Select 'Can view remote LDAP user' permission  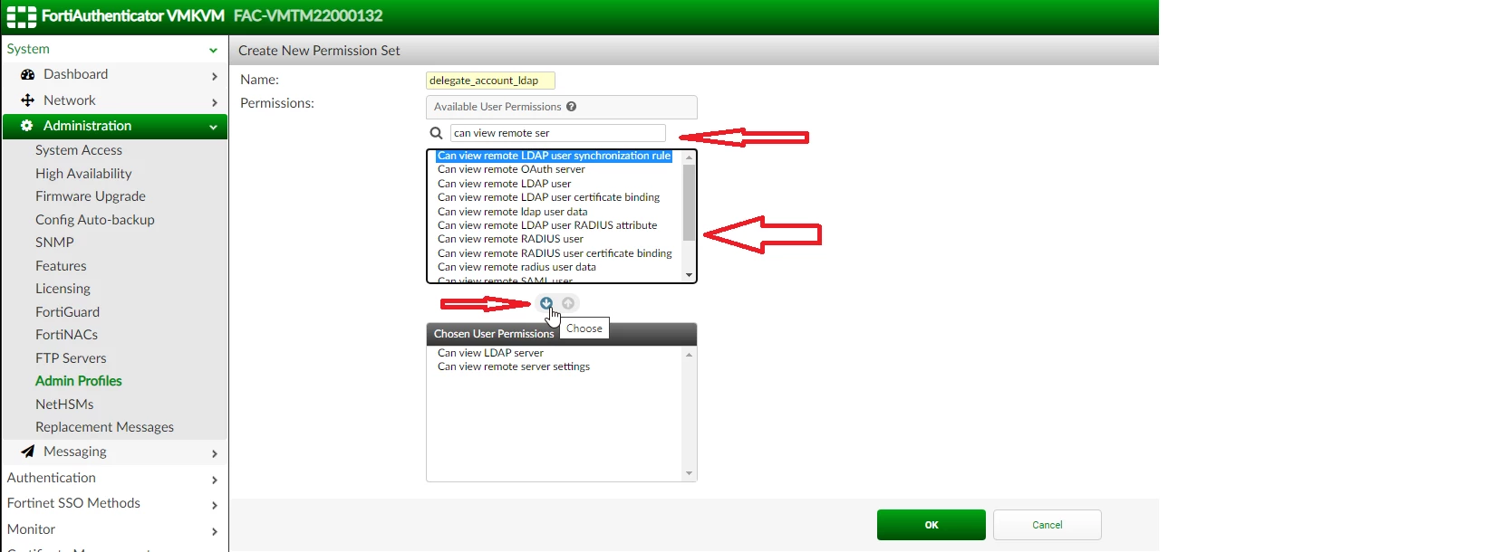pyautogui.click(x=504, y=184)
